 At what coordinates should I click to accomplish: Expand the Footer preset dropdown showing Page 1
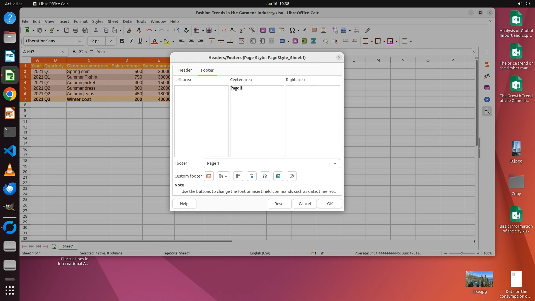pos(335,163)
